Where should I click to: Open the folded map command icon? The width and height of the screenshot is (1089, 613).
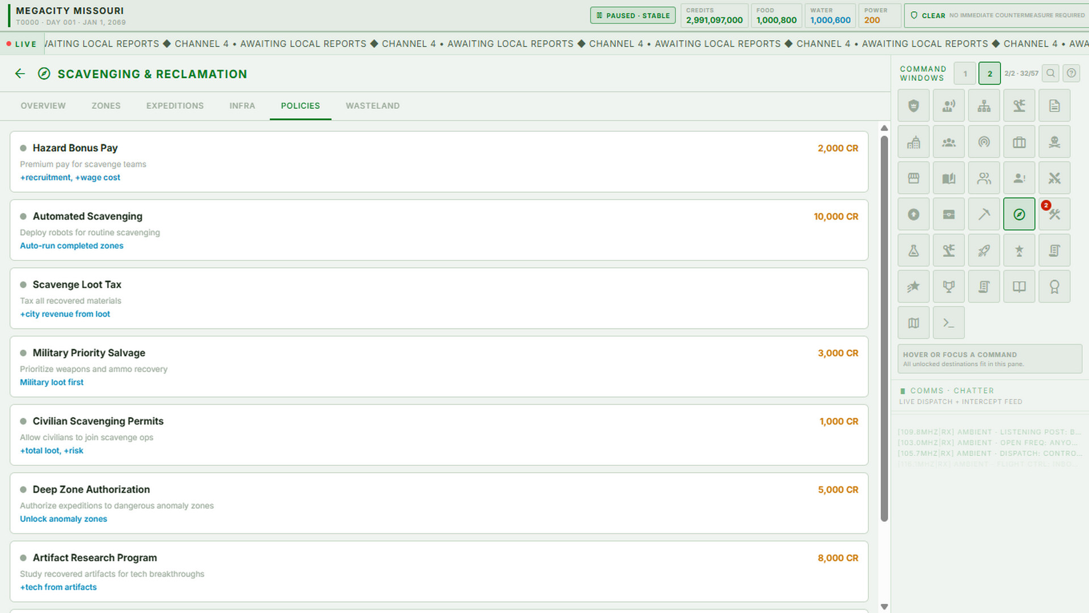[x=913, y=323]
